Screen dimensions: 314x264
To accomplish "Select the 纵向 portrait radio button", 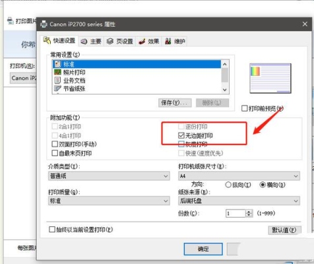I will click(228, 185).
